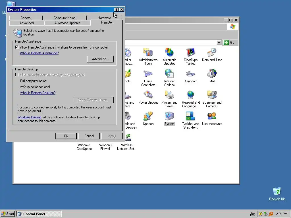This screenshot has height=218, width=291.
Task: Click the Windows flag logo in Control Panel
Action: point(232,26)
